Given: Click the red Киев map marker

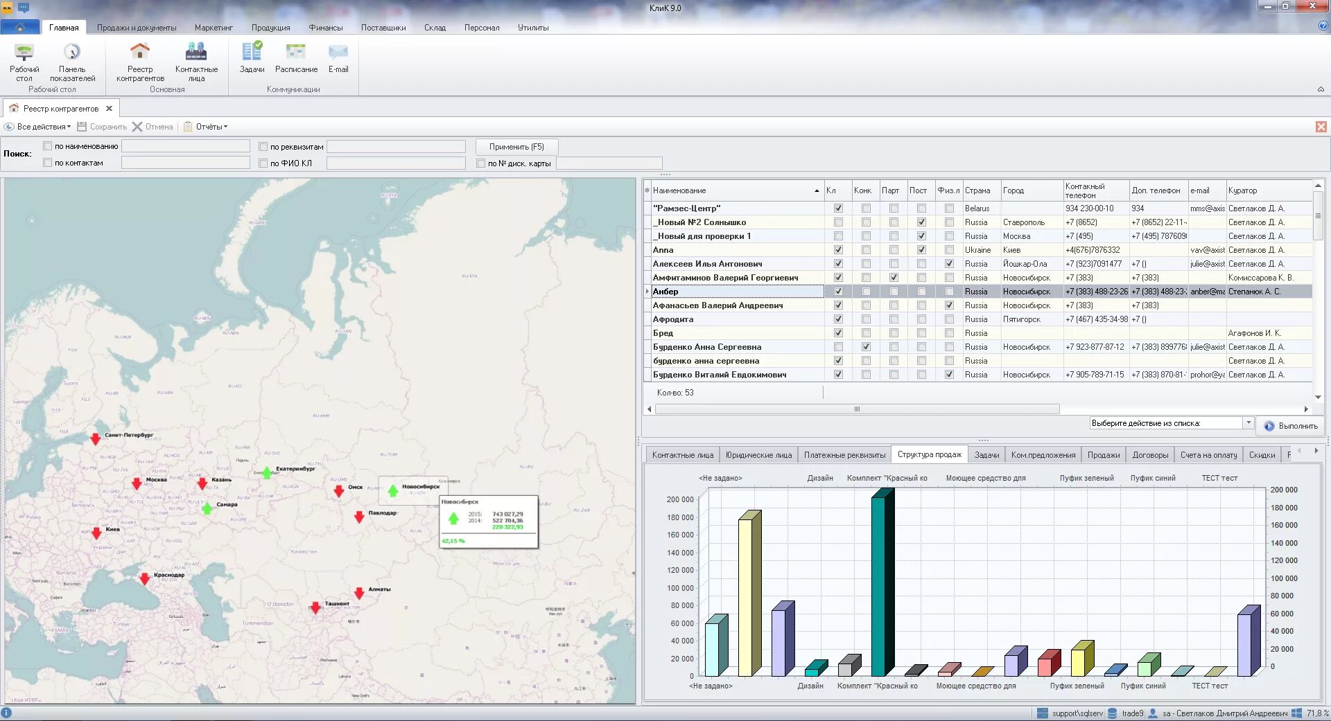Looking at the screenshot, I should click(96, 533).
